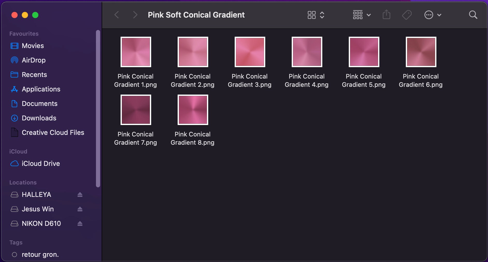Click the red close window button
Viewport: 488px width, 262px height.
pyautogui.click(x=15, y=15)
